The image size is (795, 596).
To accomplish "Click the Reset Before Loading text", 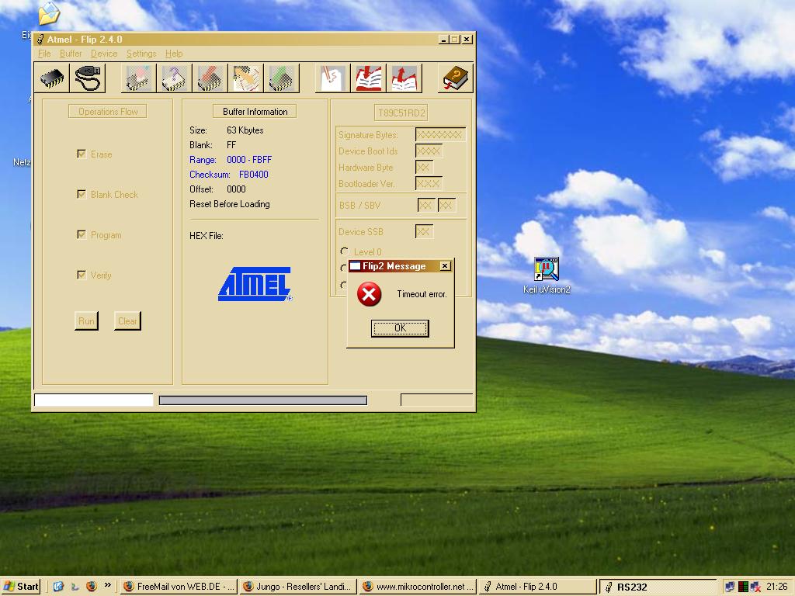I will [230, 204].
